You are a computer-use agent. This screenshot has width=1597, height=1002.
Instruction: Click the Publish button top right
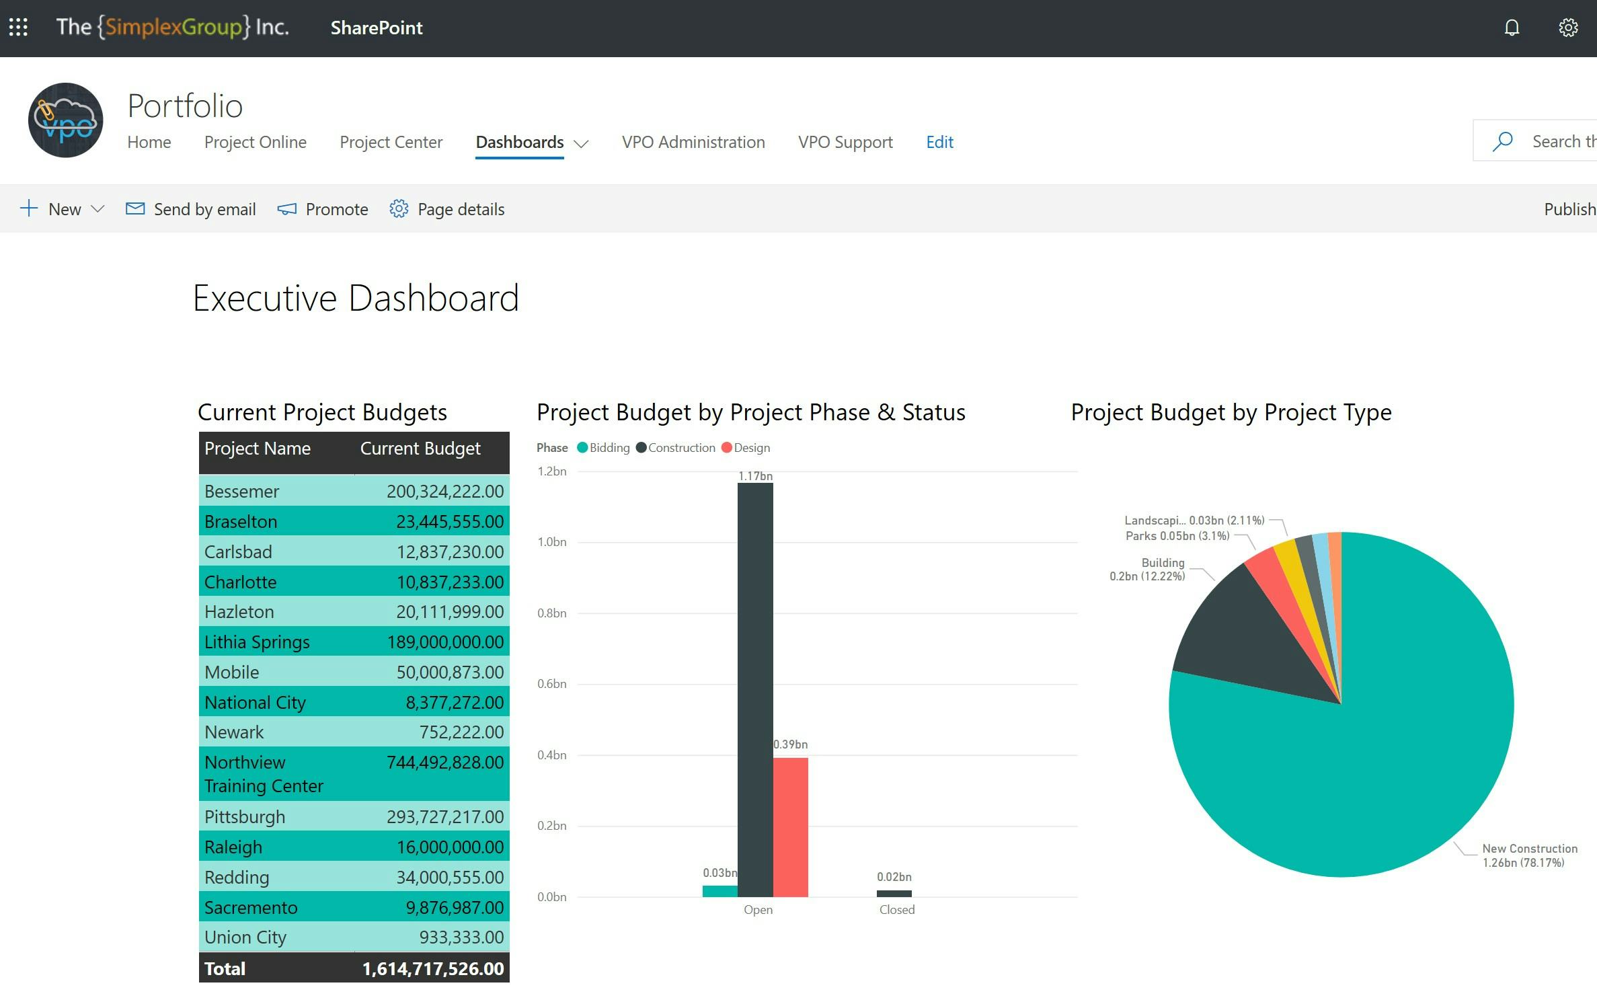tap(1567, 209)
